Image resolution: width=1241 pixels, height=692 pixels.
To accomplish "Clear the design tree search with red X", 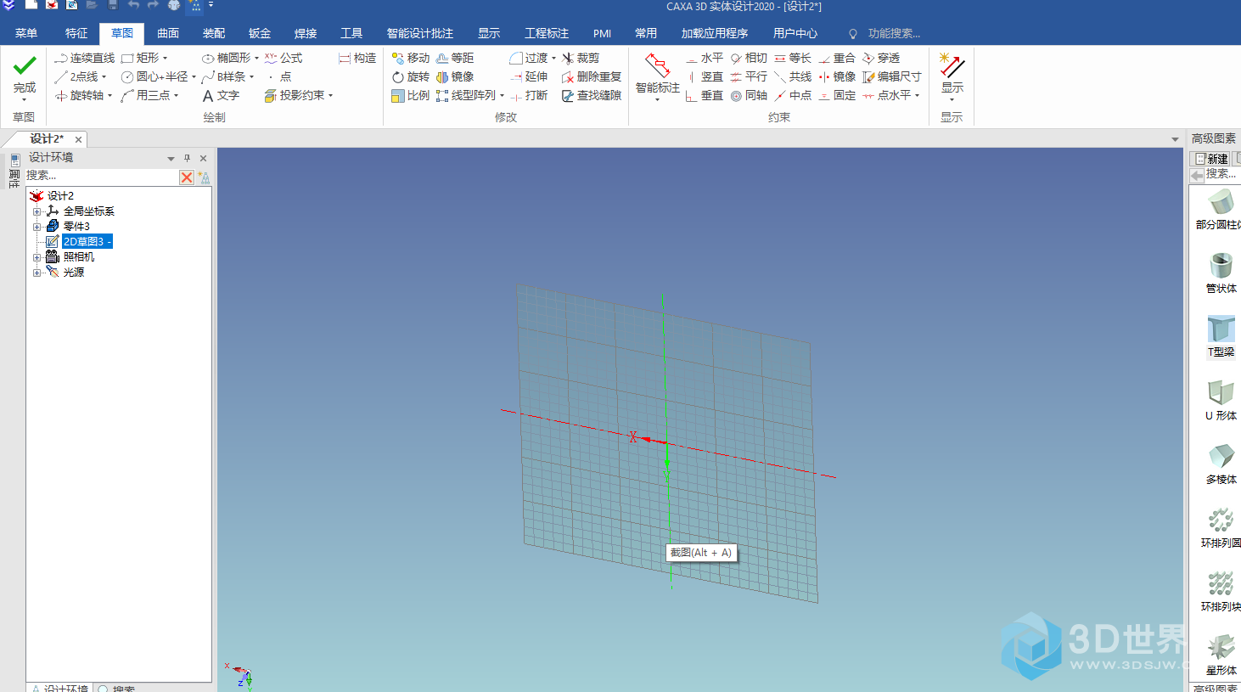I will point(187,177).
